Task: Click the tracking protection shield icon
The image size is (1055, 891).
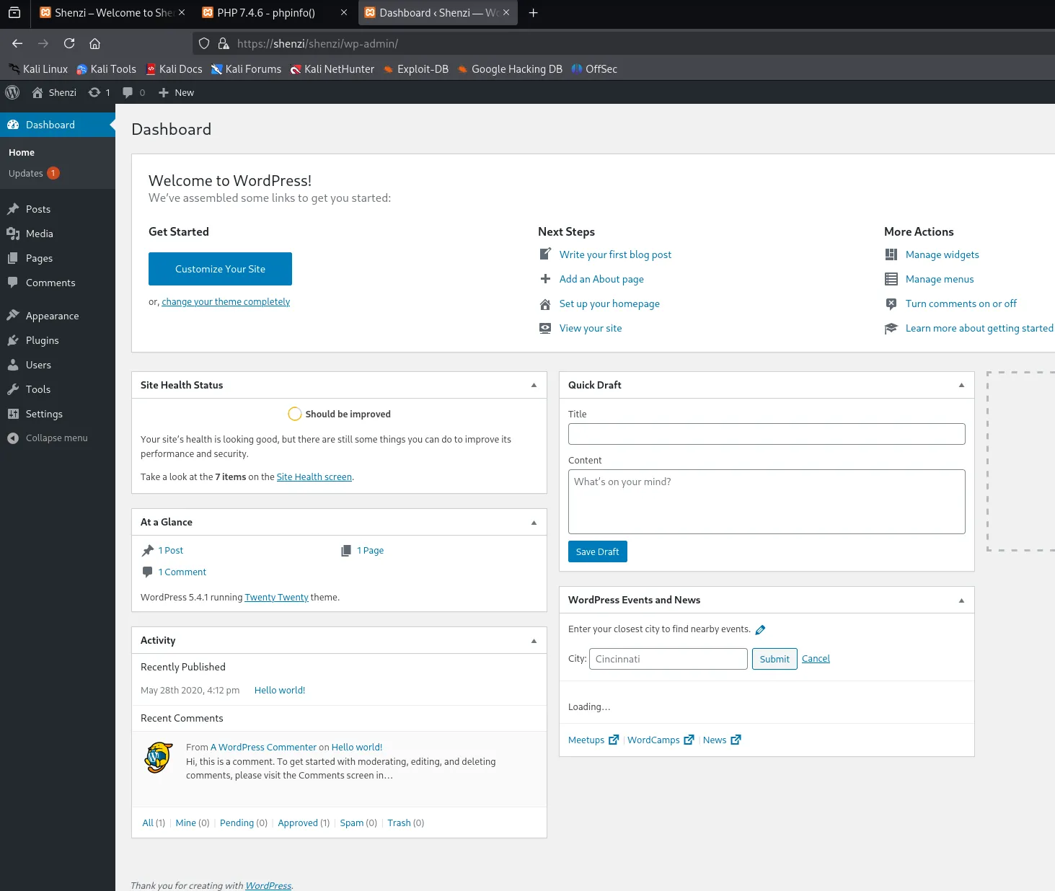Action: pos(204,43)
